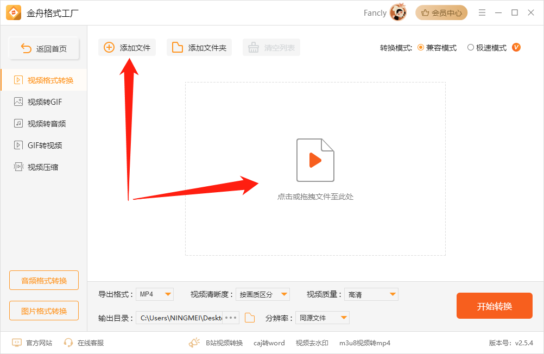The image size is (544, 354).
Task: Click the 金舟格式工厂 app logo icon
Action: 14,13
